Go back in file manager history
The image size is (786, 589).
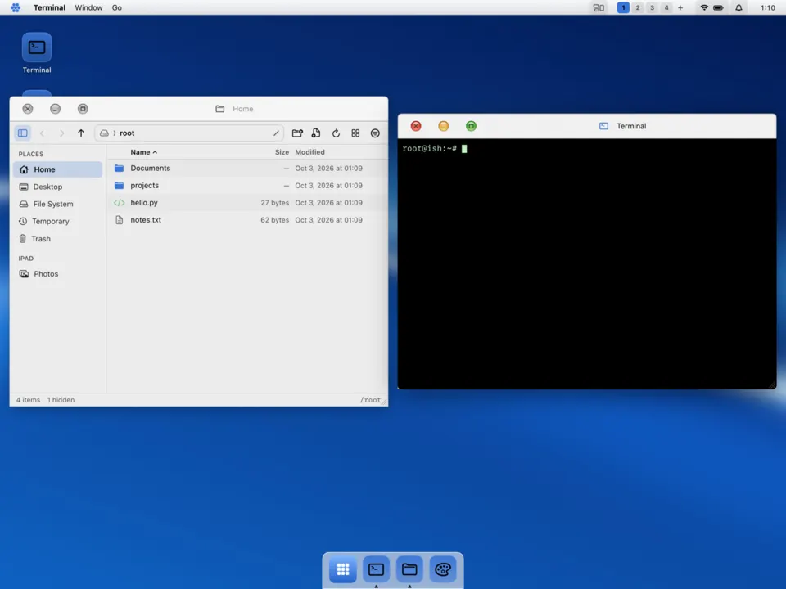(x=42, y=133)
